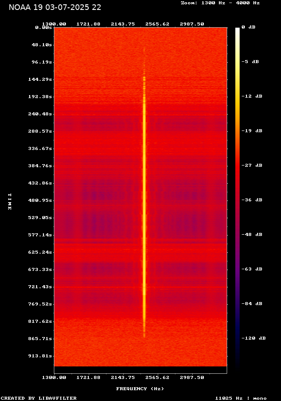The image size is (281, 401).
Task: Click the top axis label '2565.62'
Action: [x=157, y=24]
